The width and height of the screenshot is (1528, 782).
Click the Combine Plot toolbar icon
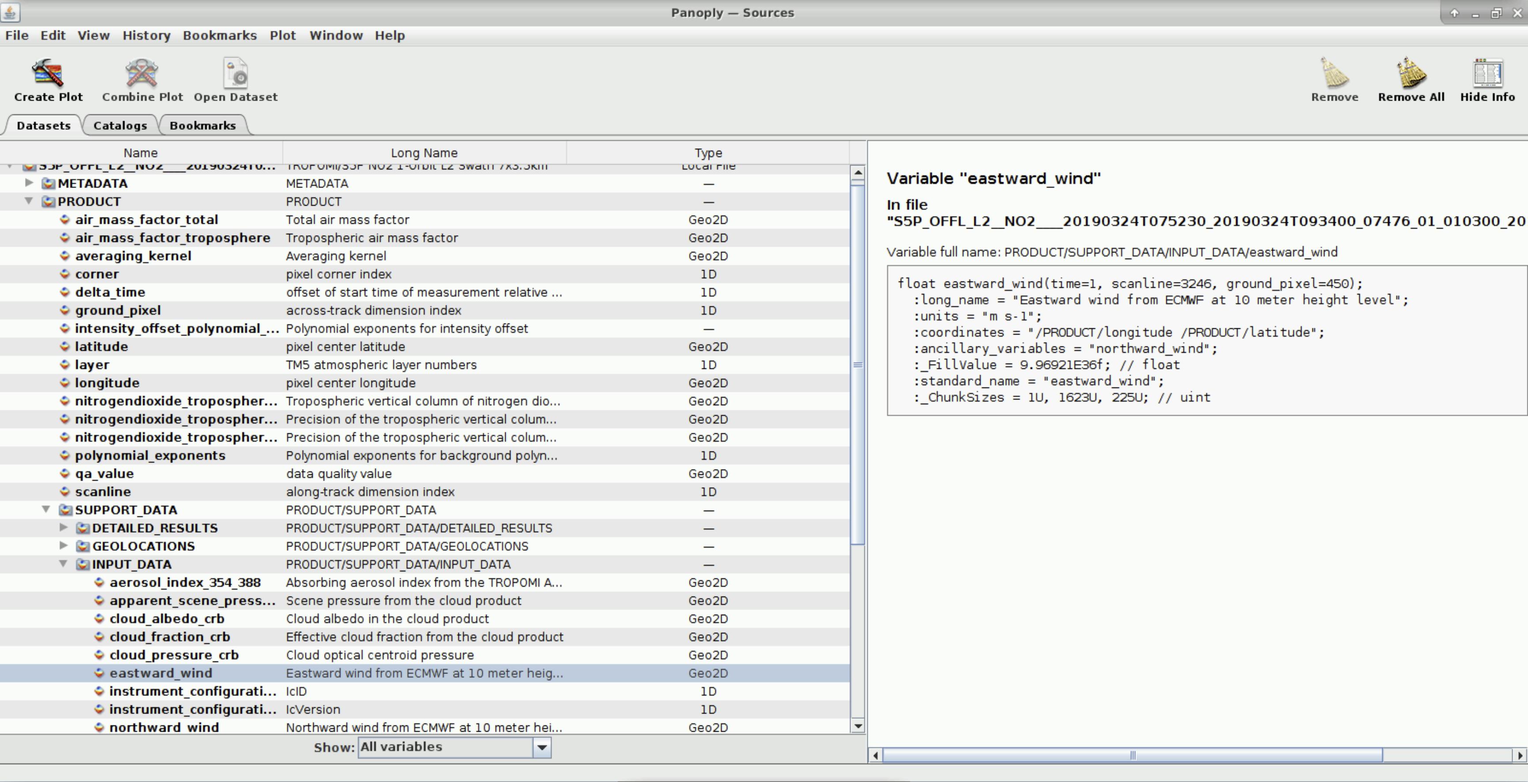142,74
